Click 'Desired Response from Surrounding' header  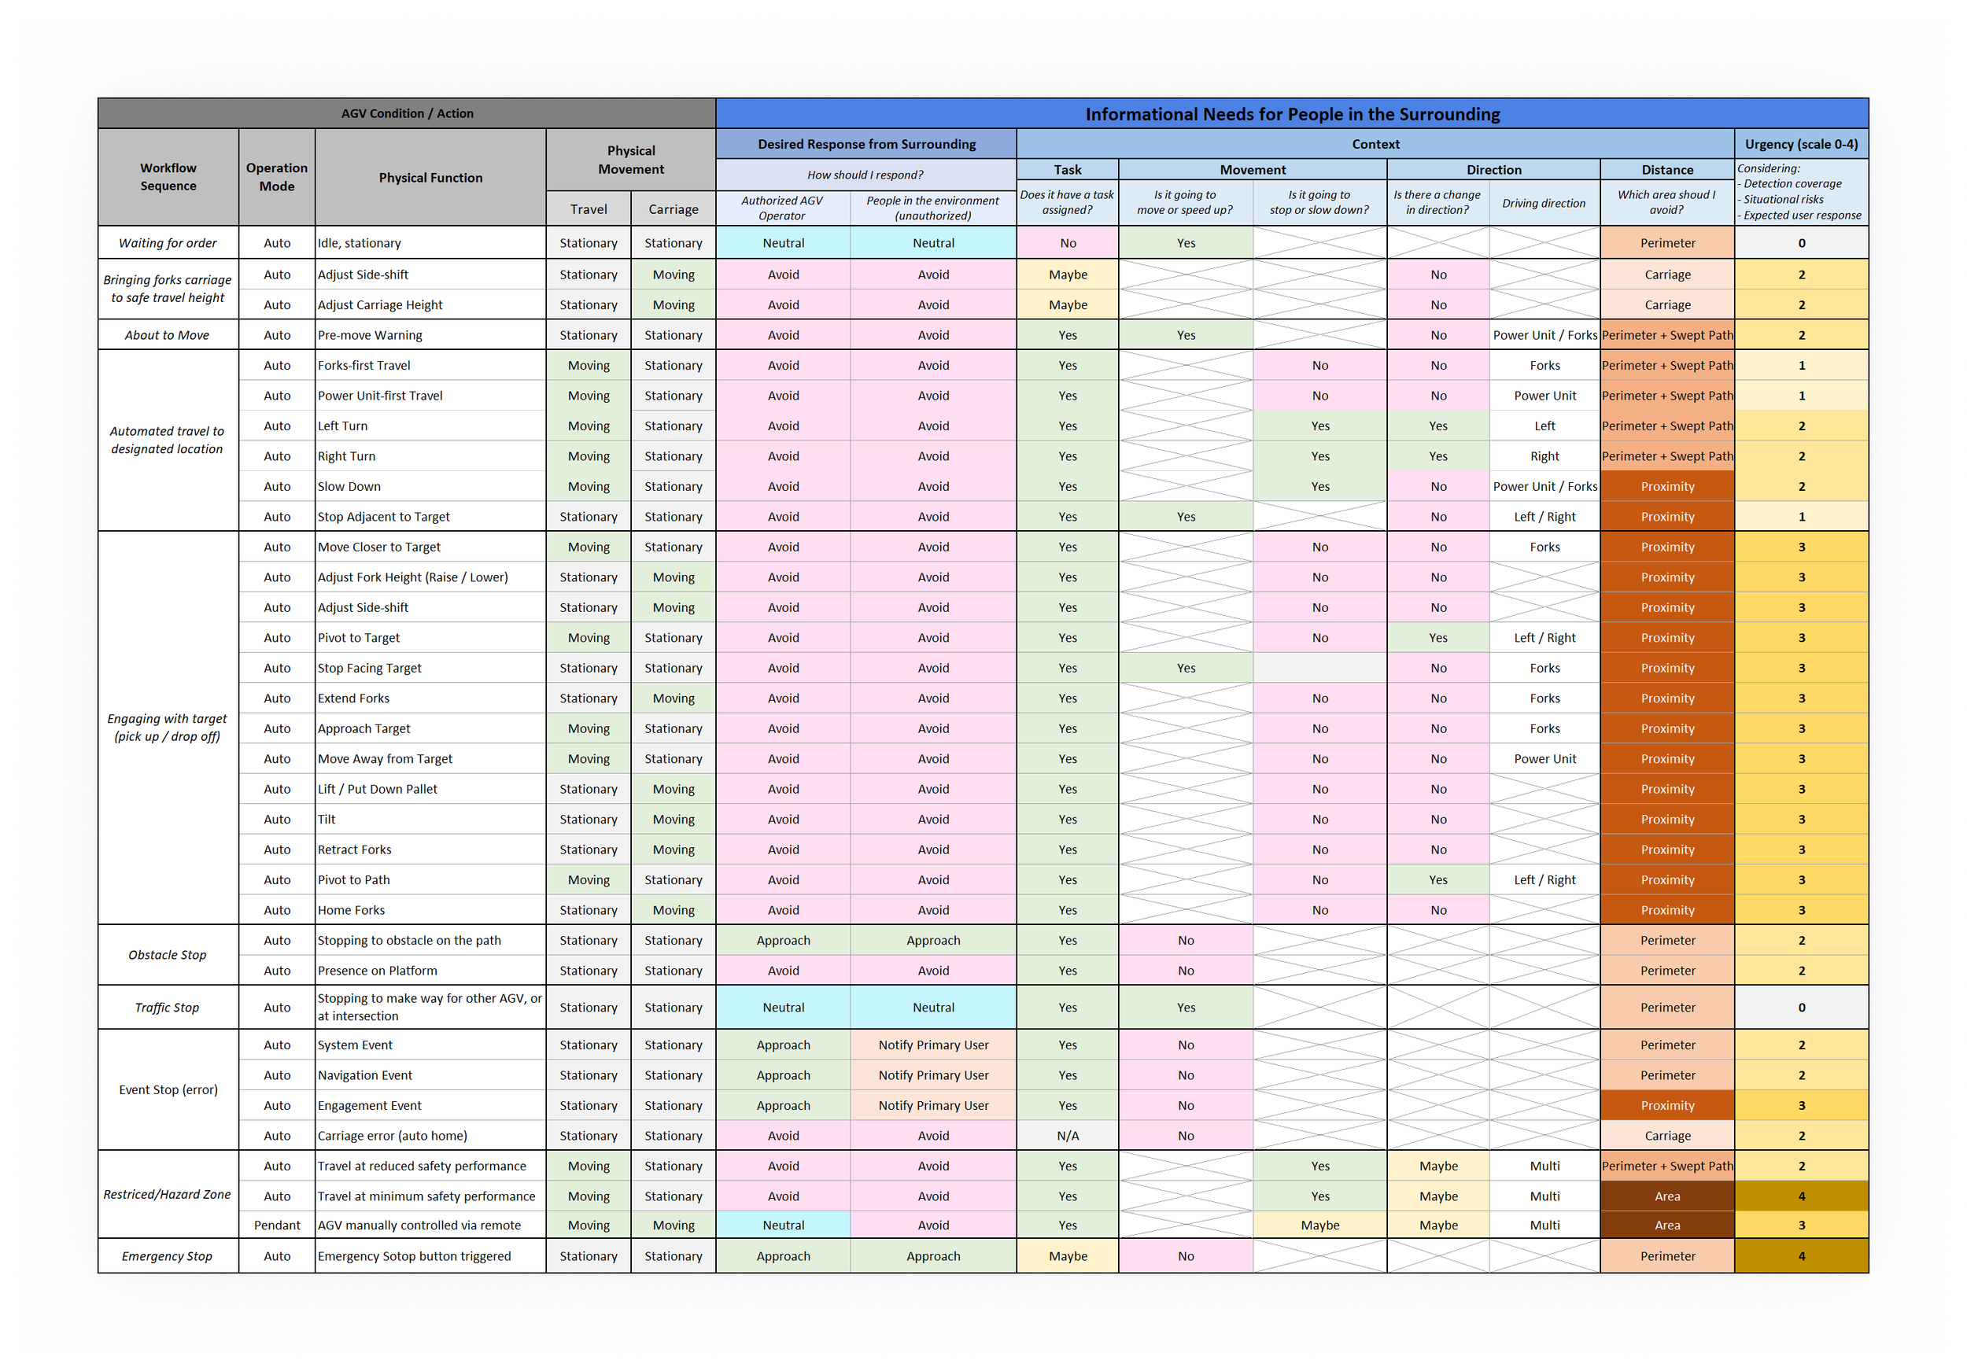pyautogui.click(x=866, y=144)
